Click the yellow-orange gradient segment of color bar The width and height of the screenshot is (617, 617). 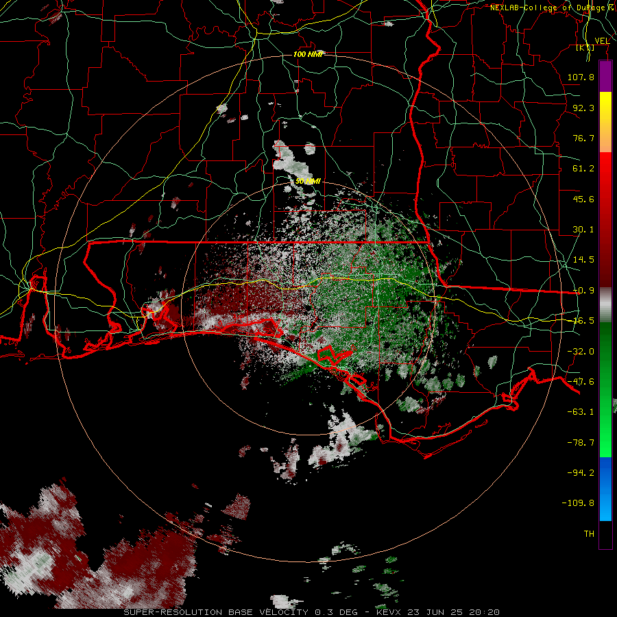pos(605,122)
